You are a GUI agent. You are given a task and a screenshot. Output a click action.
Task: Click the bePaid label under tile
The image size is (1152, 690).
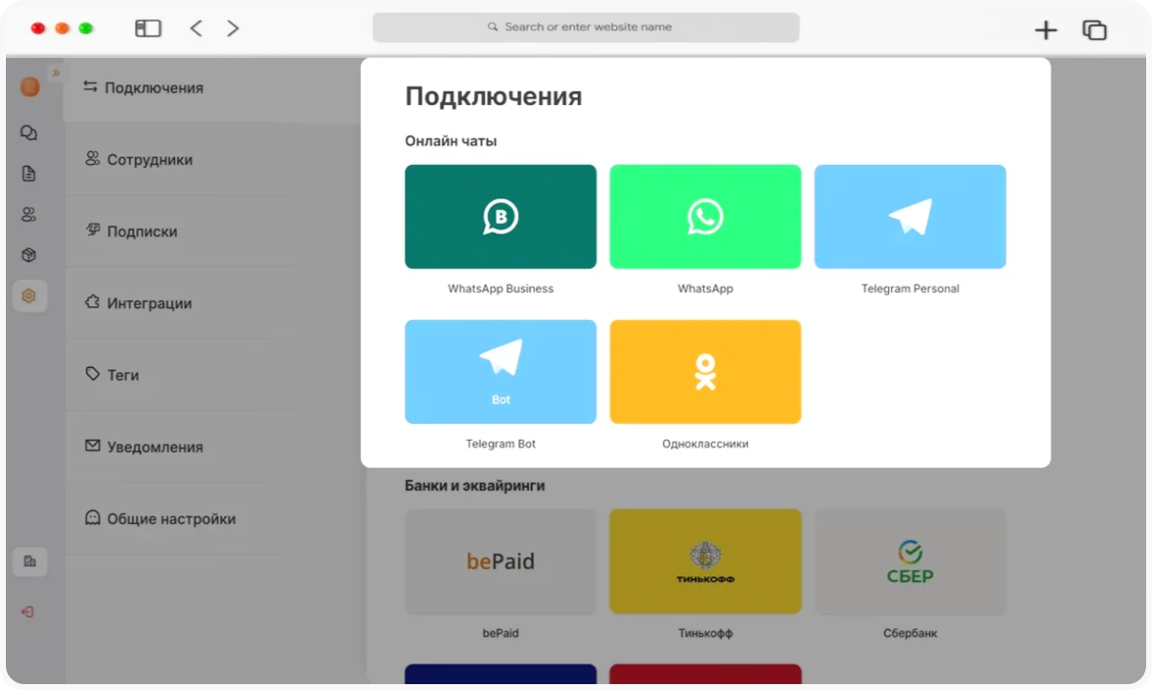(500, 633)
